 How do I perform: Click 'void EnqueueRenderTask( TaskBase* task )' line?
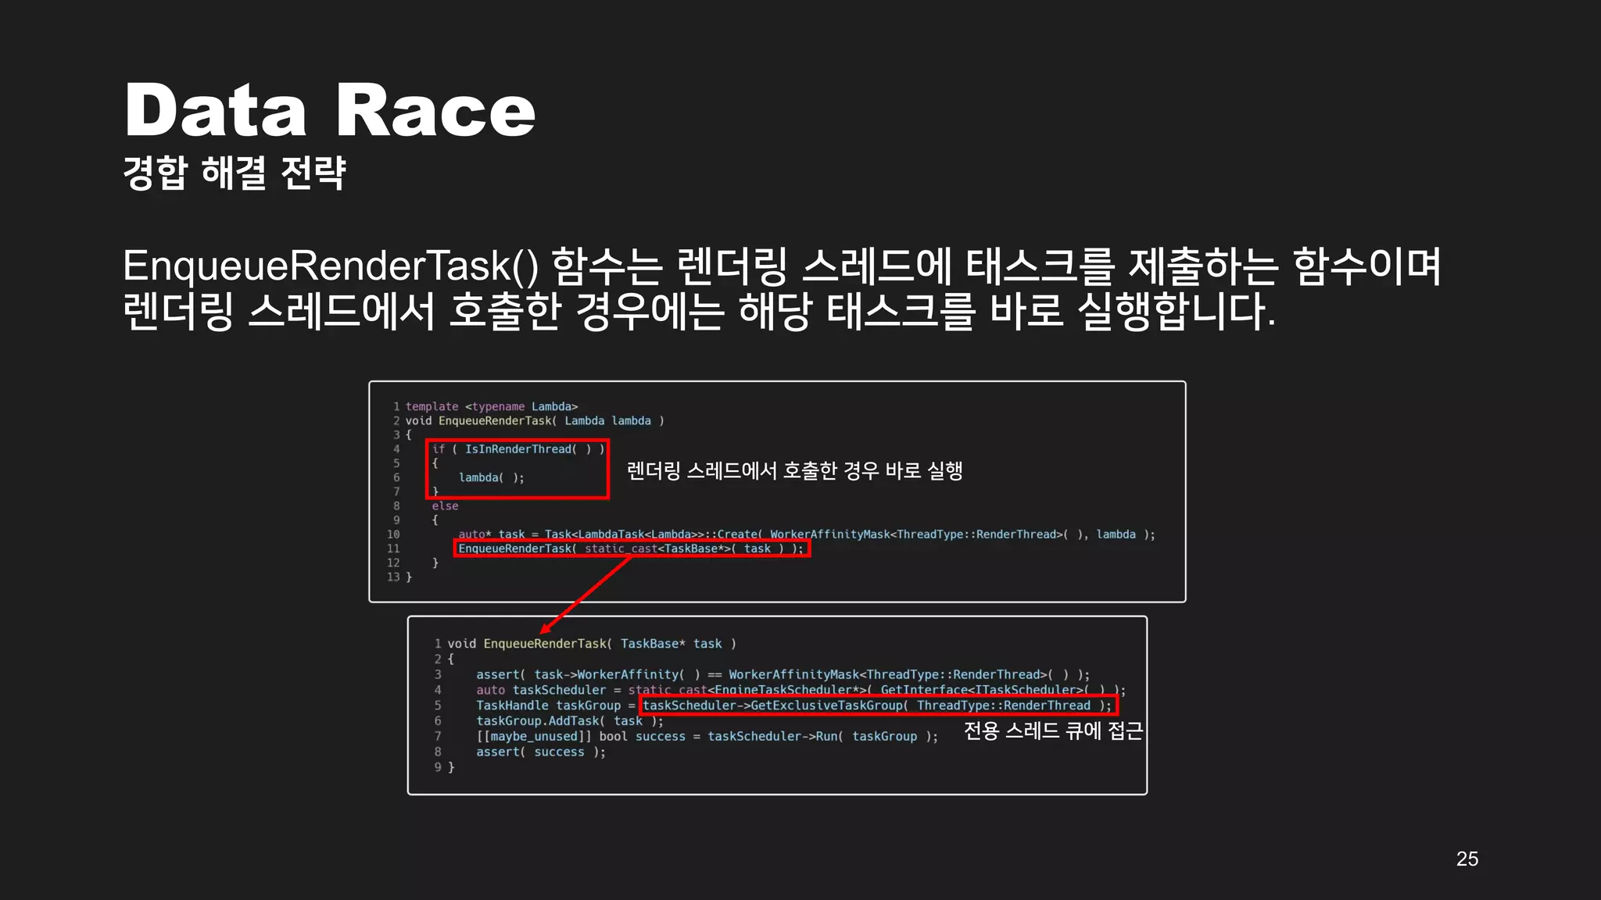(592, 644)
